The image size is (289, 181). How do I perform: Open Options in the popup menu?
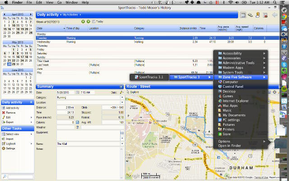click(241, 141)
